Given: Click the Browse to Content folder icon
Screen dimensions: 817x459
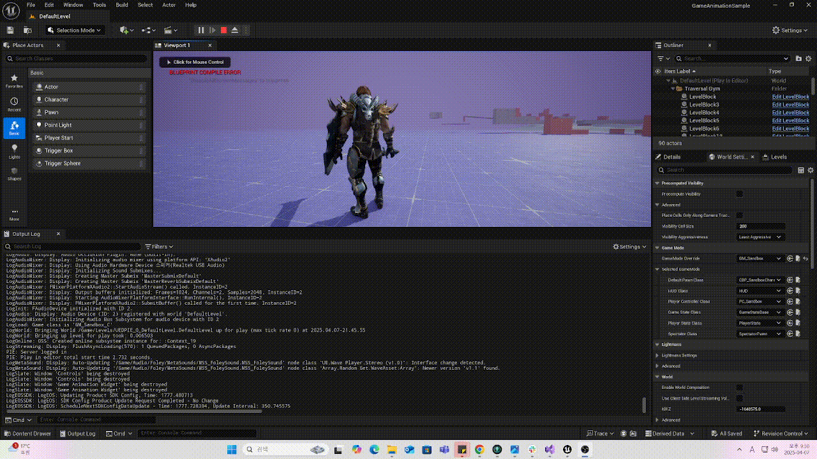Looking at the screenshot, I should click(27, 30).
